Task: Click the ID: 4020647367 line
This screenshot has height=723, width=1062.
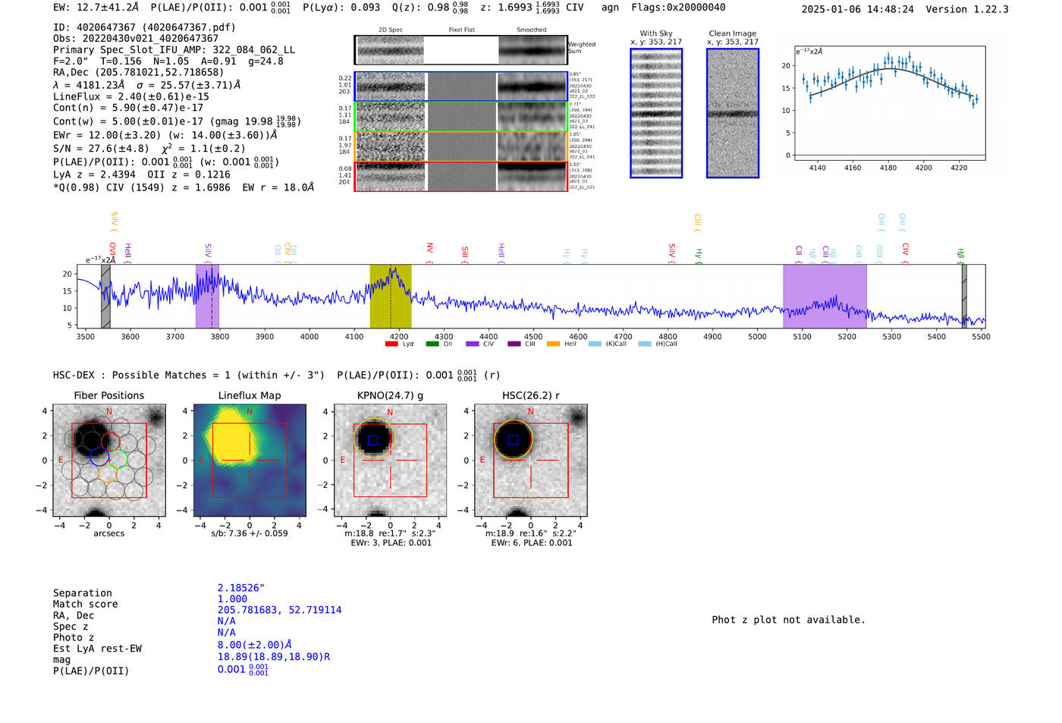Action: (144, 27)
